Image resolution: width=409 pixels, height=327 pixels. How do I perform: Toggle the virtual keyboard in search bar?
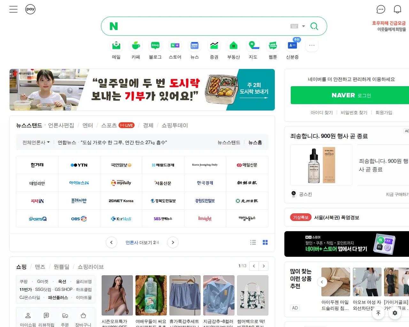click(295, 26)
